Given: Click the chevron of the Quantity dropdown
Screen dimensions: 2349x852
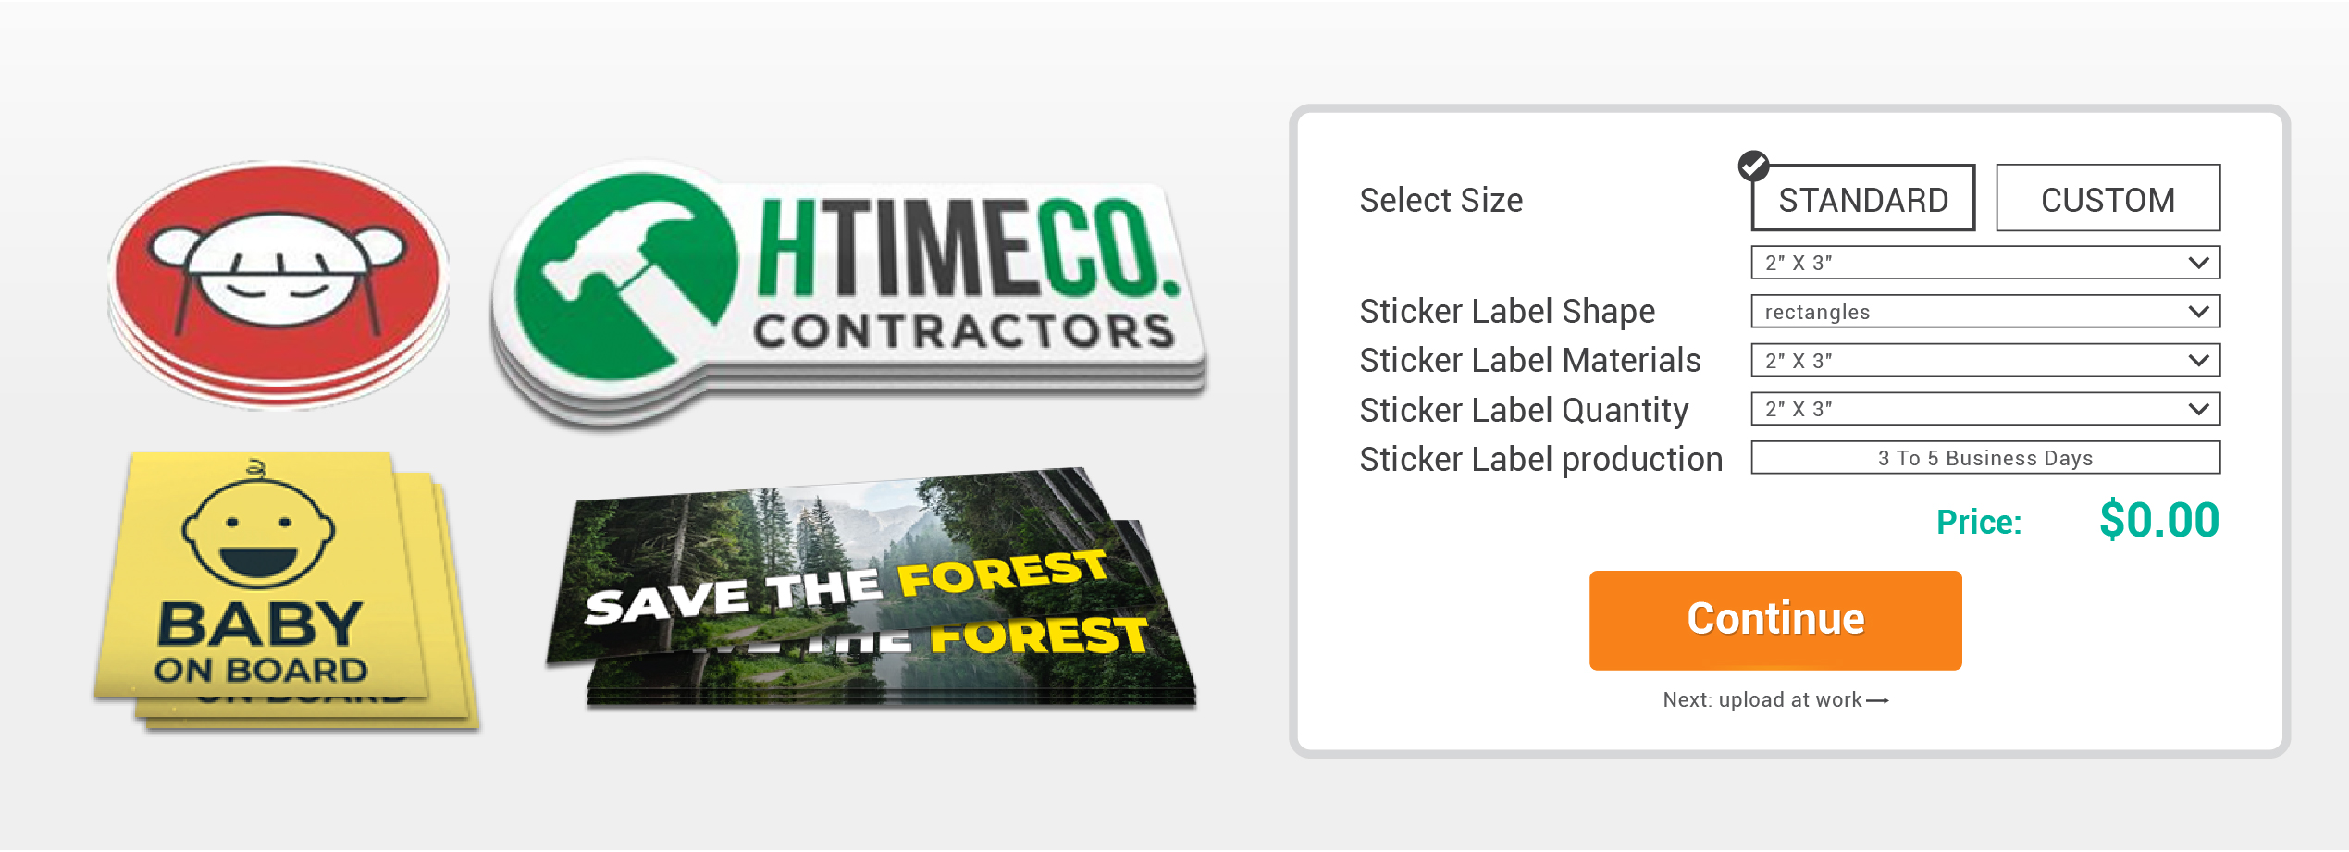Looking at the screenshot, I should click(x=2199, y=409).
